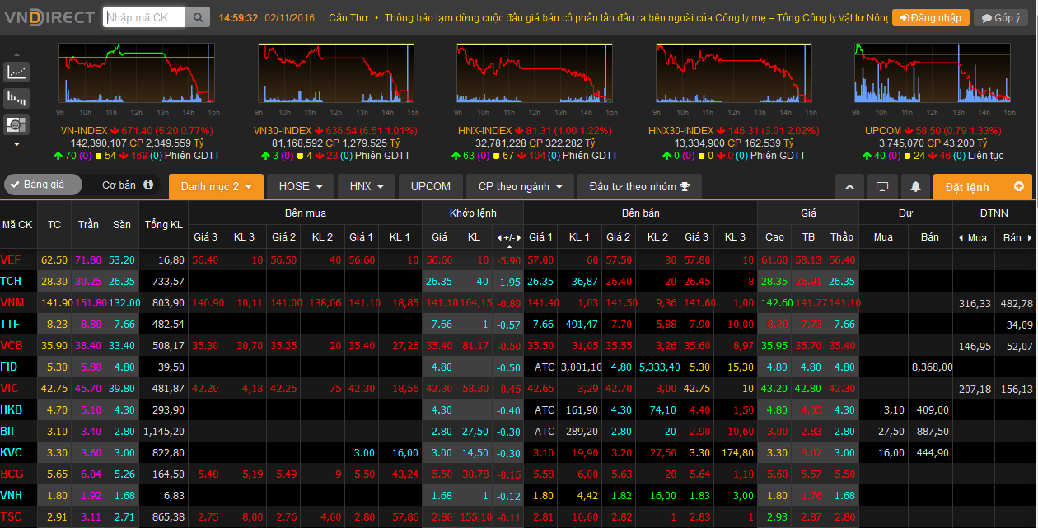
Task: Select stock code FID
Action: click(x=9, y=367)
